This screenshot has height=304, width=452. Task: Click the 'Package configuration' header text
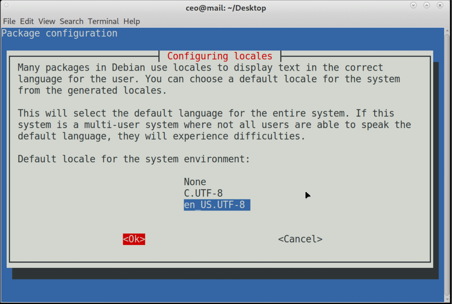(60, 34)
